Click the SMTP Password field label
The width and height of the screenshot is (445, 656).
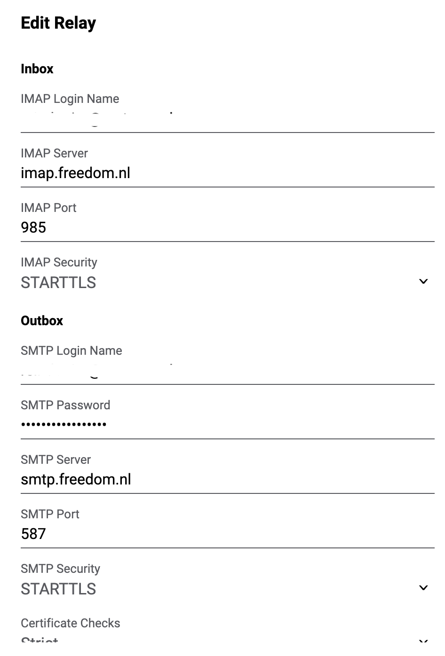click(65, 406)
